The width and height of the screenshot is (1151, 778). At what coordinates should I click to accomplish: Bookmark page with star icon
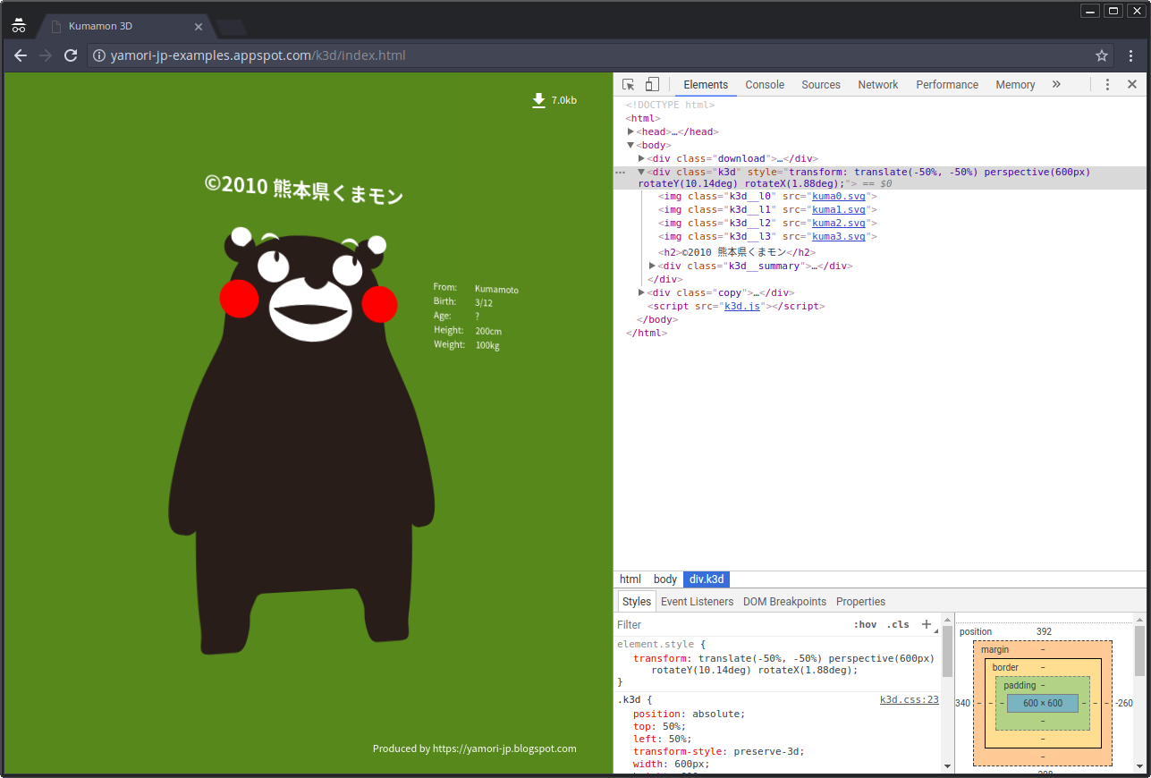[x=1102, y=55]
